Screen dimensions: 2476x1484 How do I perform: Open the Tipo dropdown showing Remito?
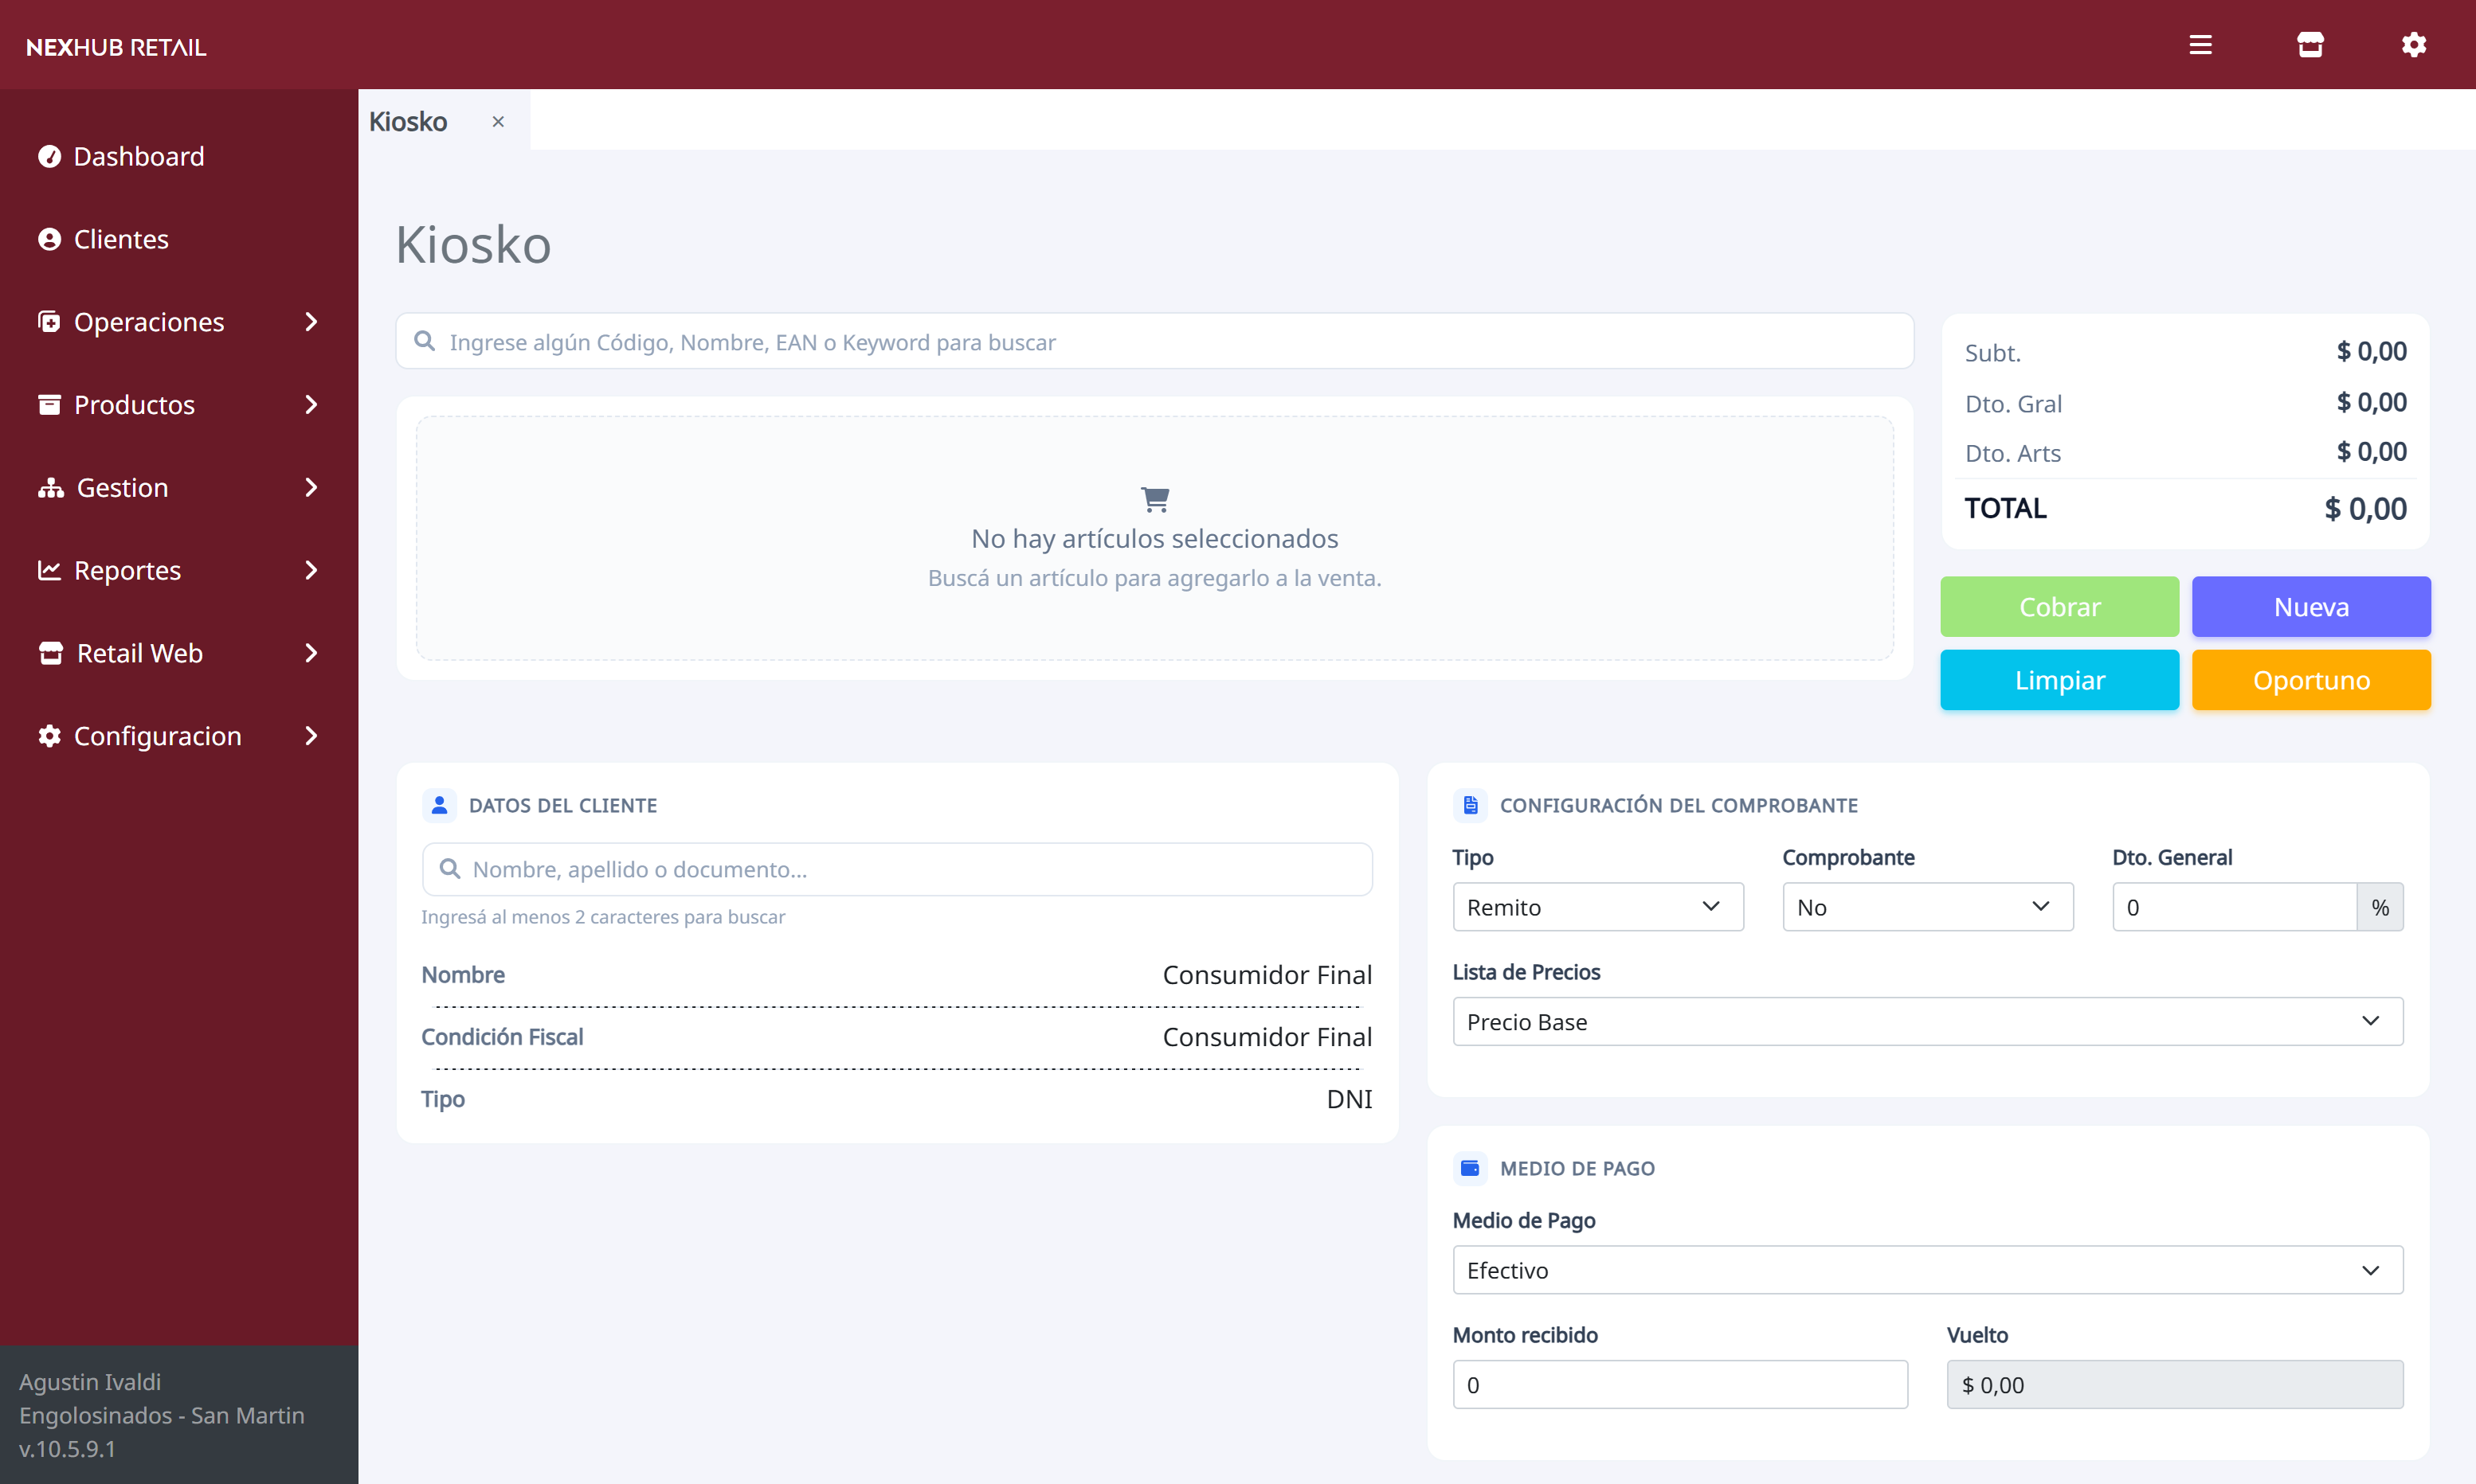pos(1597,907)
